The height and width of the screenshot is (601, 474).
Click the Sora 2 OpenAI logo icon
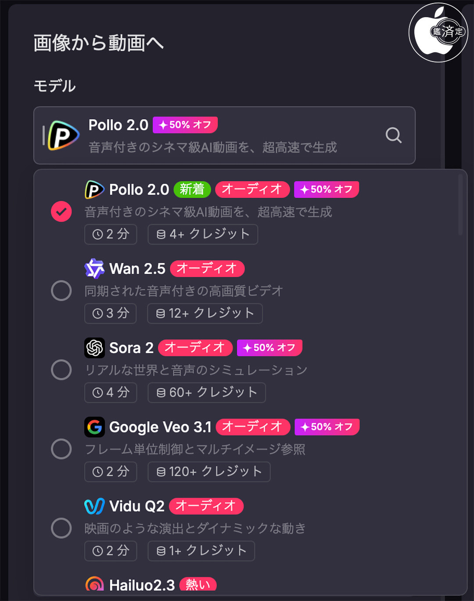coord(94,348)
